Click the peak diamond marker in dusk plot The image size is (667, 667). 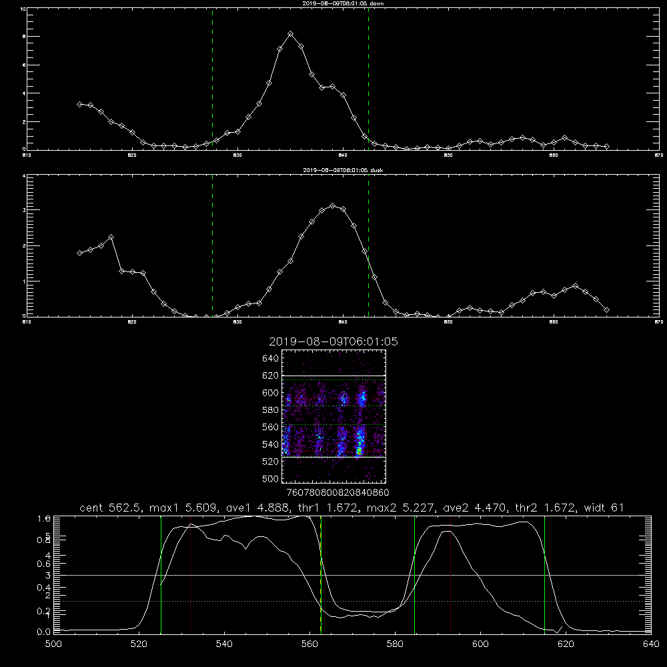pyautogui.click(x=333, y=206)
